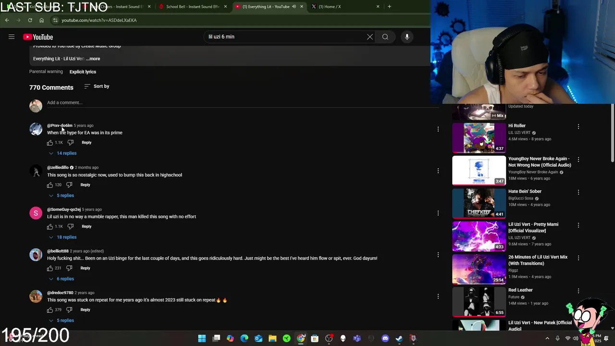
Task: Open Discord from the taskbar
Action: (x=385, y=339)
